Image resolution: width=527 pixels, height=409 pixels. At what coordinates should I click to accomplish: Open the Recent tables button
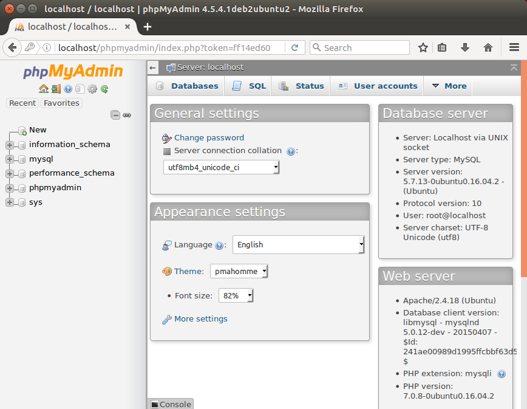(22, 103)
